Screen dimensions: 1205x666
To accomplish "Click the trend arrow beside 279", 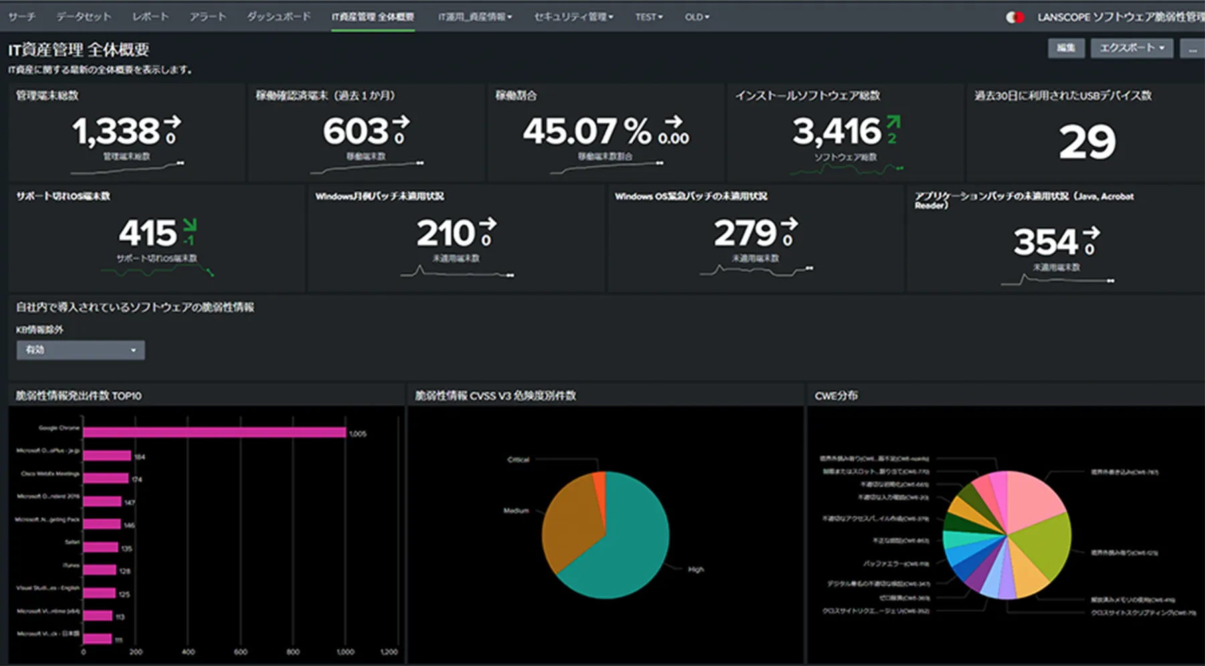I will click(789, 223).
